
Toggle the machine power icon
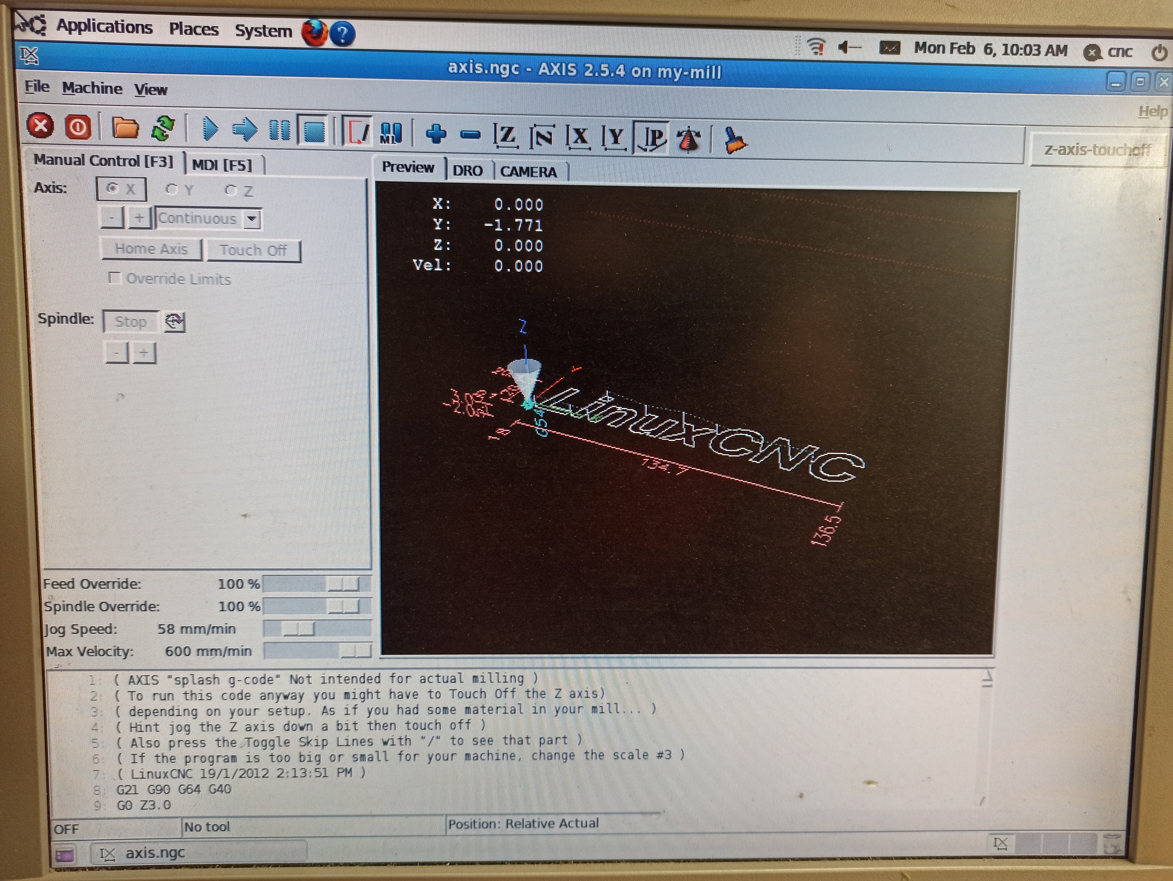click(x=78, y=127)
